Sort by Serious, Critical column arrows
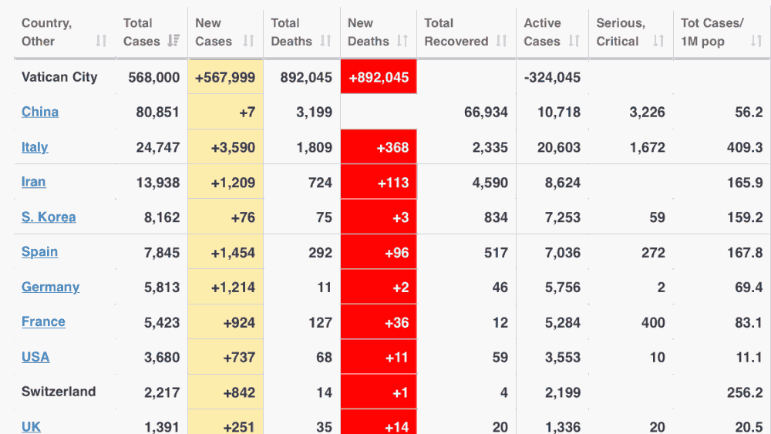 [658, 41]
